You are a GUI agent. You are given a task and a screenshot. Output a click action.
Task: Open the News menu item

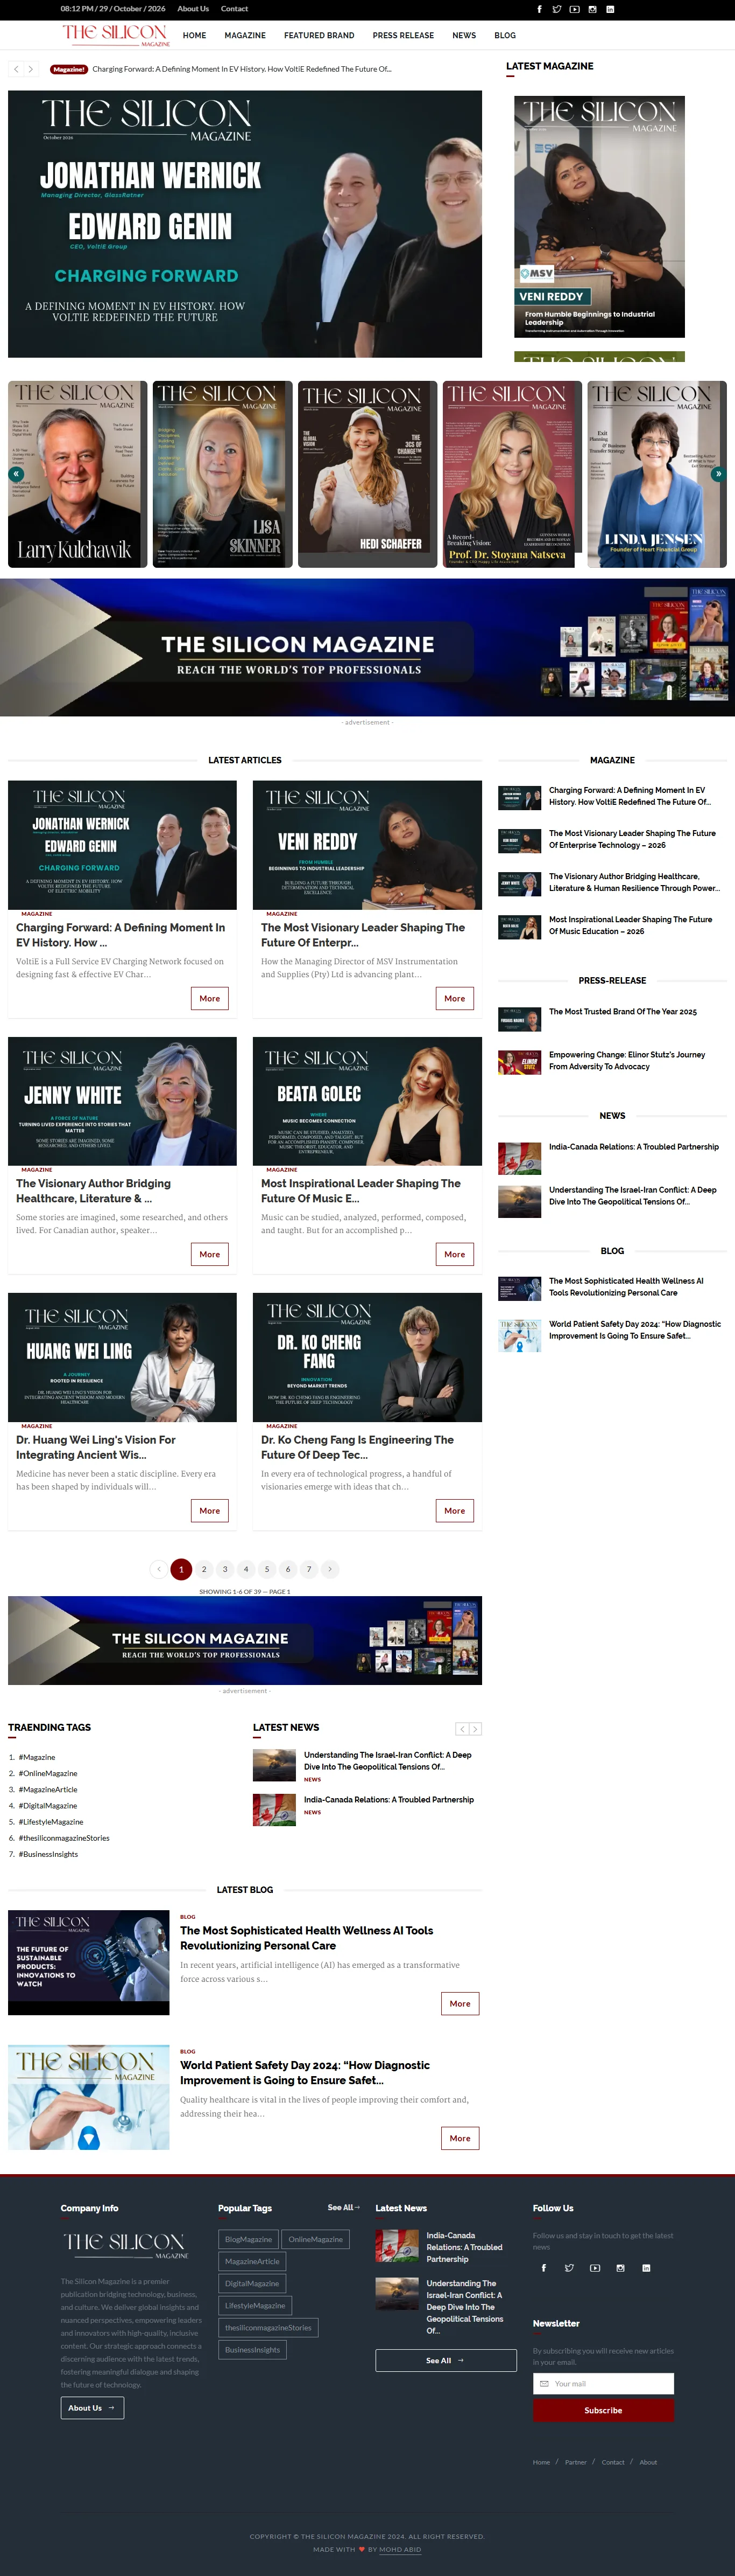pos(464,35)
